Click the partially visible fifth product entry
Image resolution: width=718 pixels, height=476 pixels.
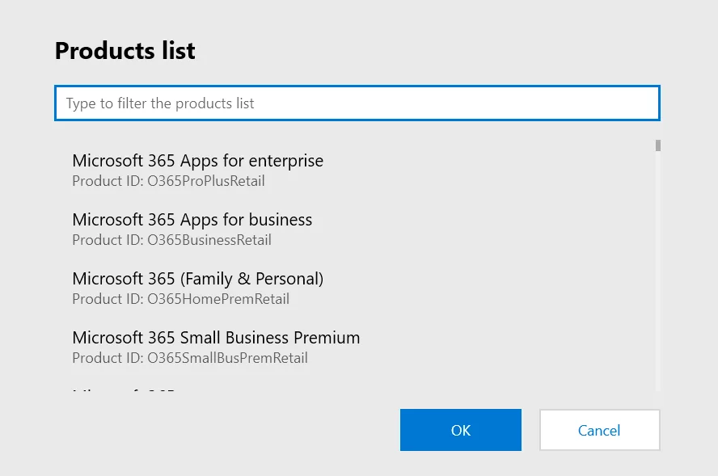coord(125,390)
